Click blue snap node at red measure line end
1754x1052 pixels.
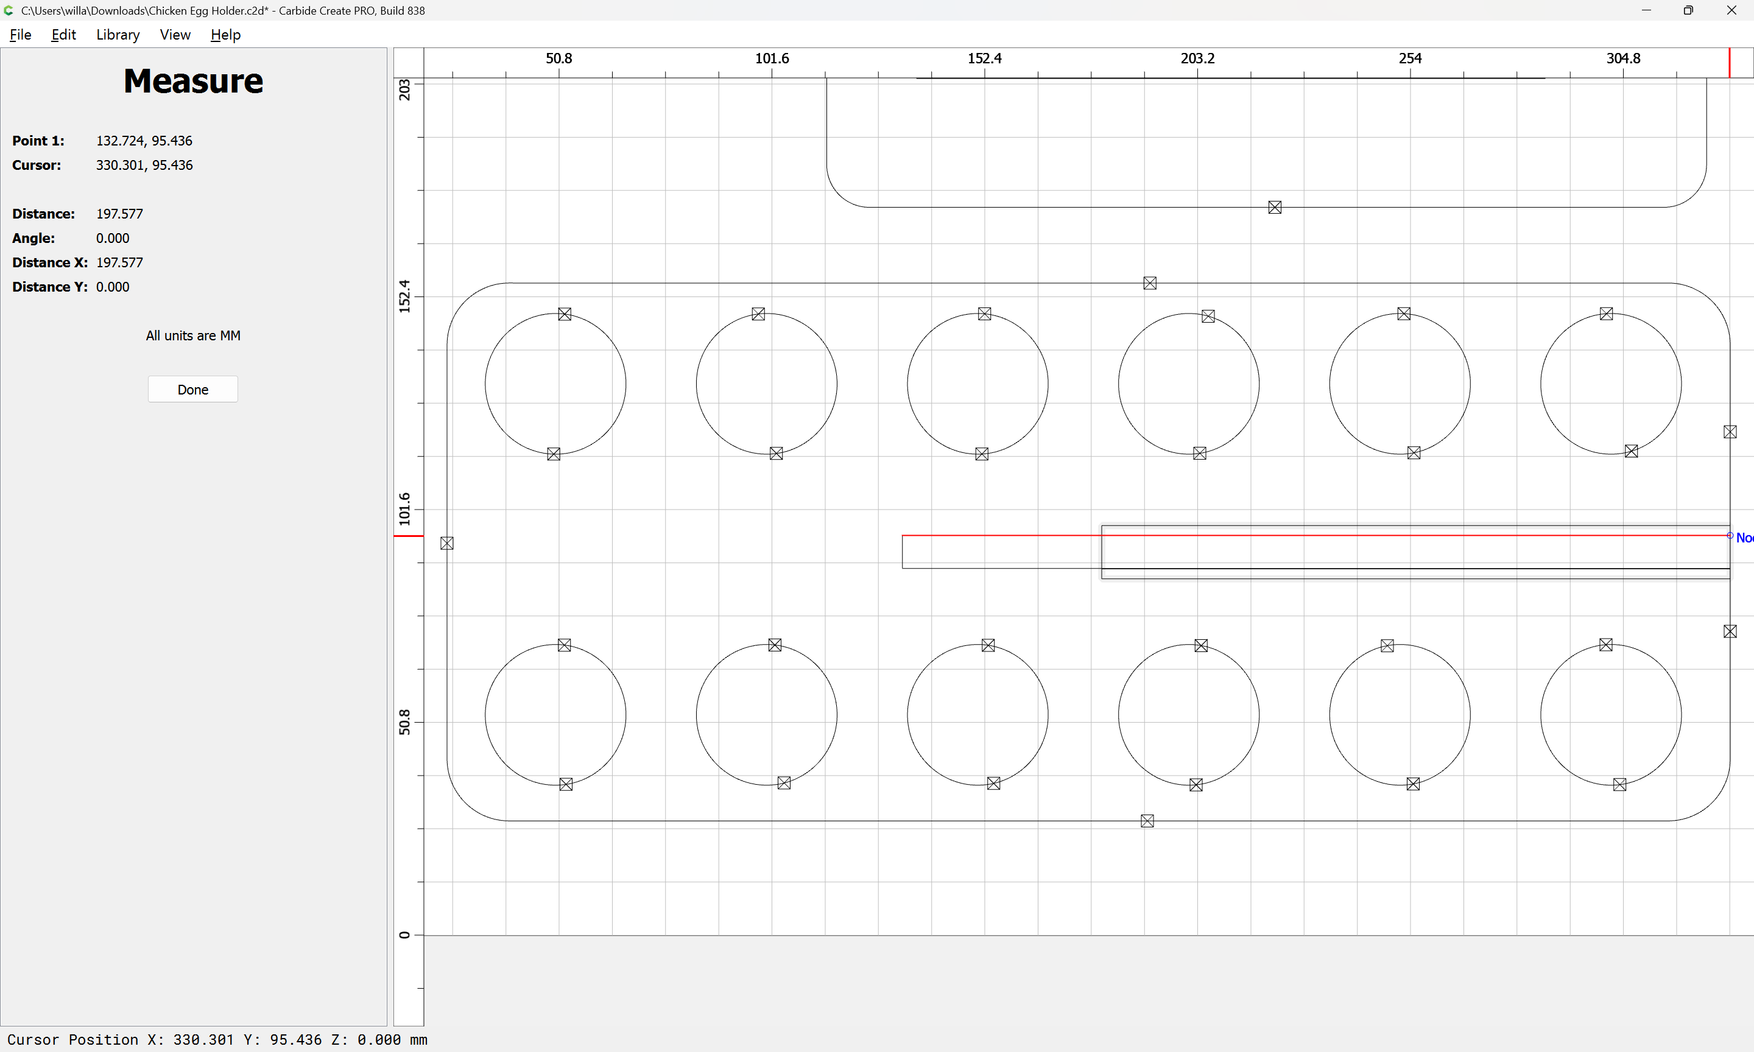tap(1730, 535)
